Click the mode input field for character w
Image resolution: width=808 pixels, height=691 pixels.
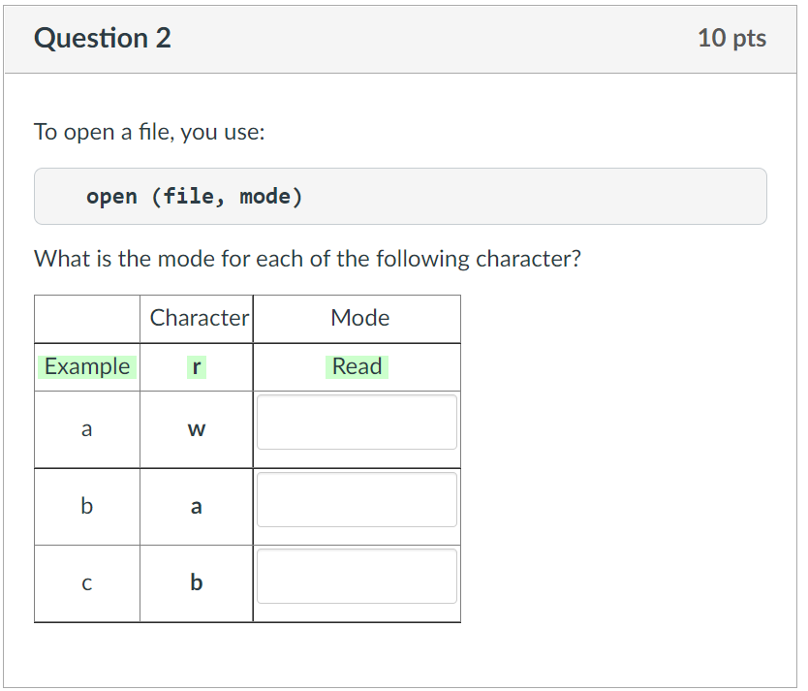357,422
